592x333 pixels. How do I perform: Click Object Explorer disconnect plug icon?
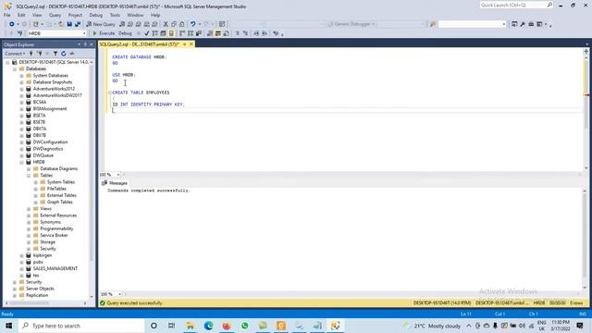pyautogui.click(x=40, y=54)
